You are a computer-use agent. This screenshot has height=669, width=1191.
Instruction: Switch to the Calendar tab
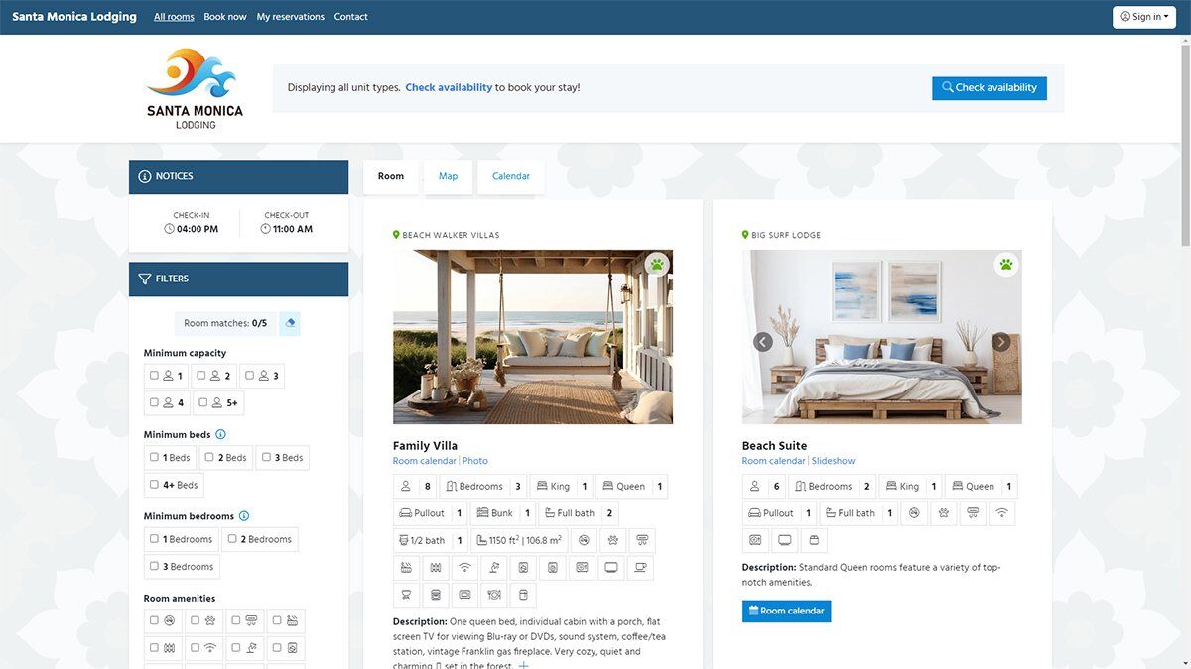[x=511, y=176]
